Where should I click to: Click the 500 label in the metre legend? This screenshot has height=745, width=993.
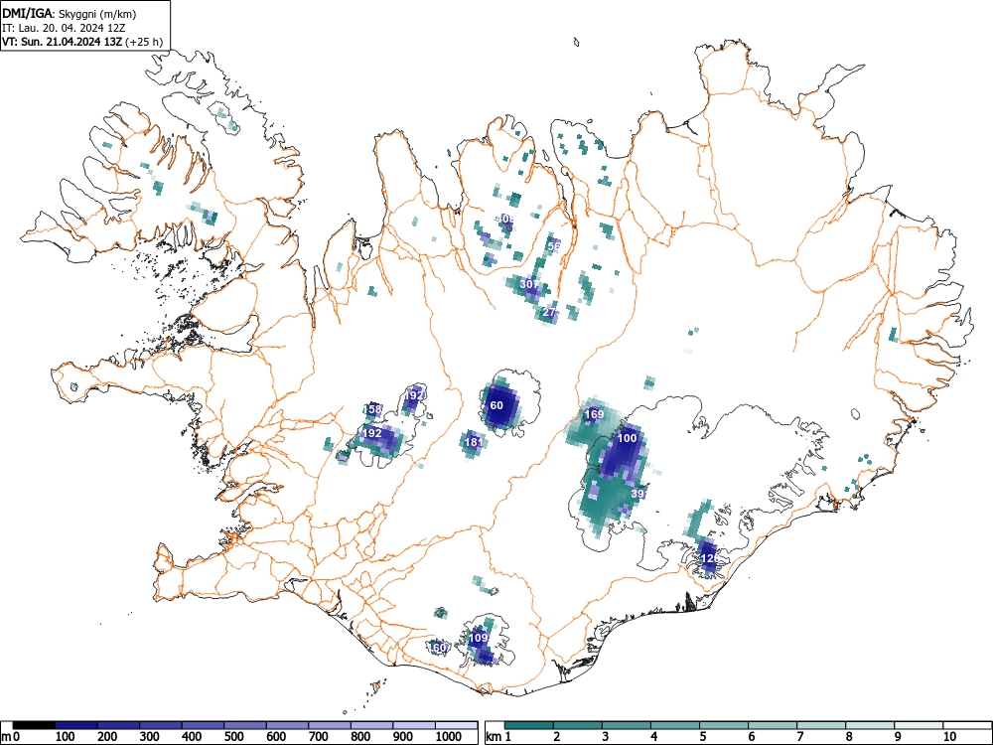tap(234, 737)
